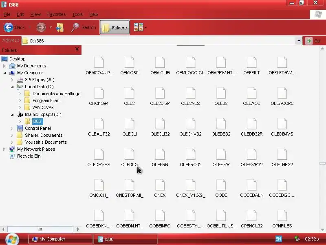Open the Tools menu
This screenshot has height=245, width=326.
[x=77, y=14]
